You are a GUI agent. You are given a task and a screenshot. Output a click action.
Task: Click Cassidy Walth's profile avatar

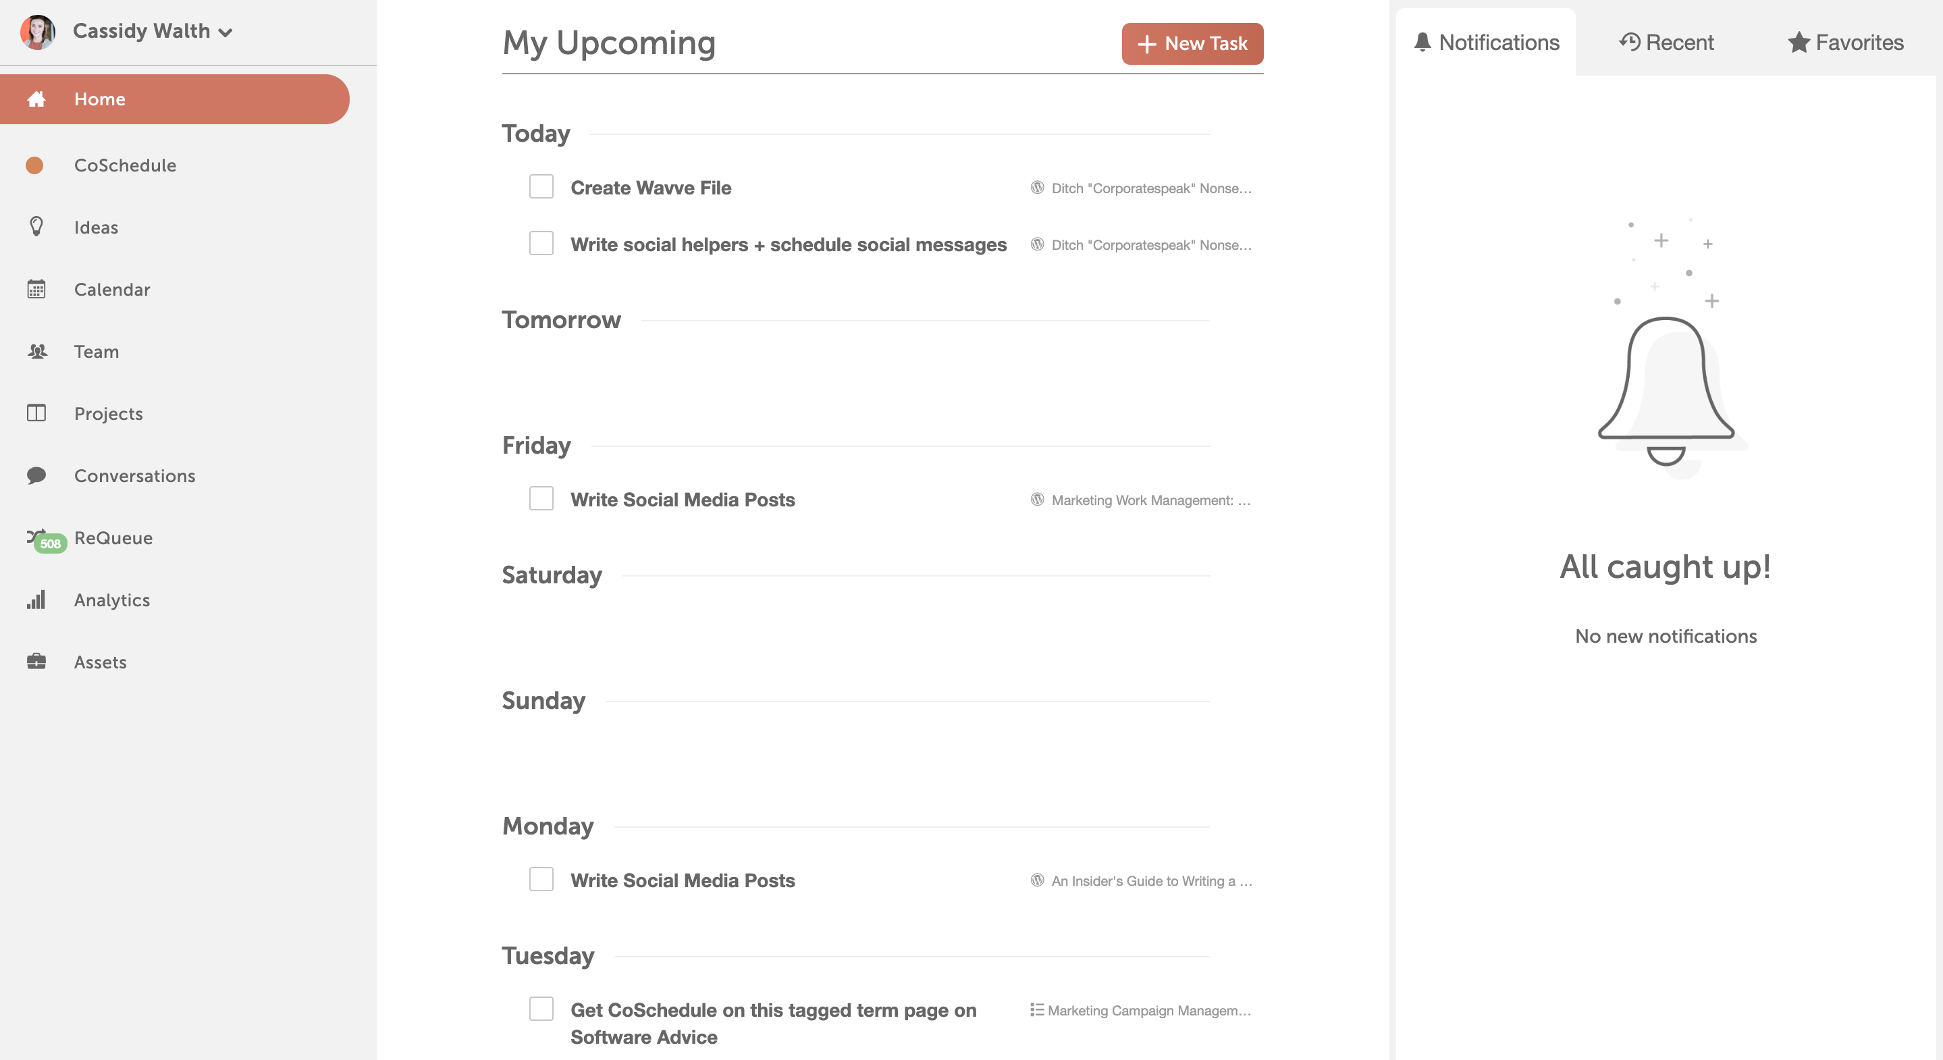[x=37, y=31]
